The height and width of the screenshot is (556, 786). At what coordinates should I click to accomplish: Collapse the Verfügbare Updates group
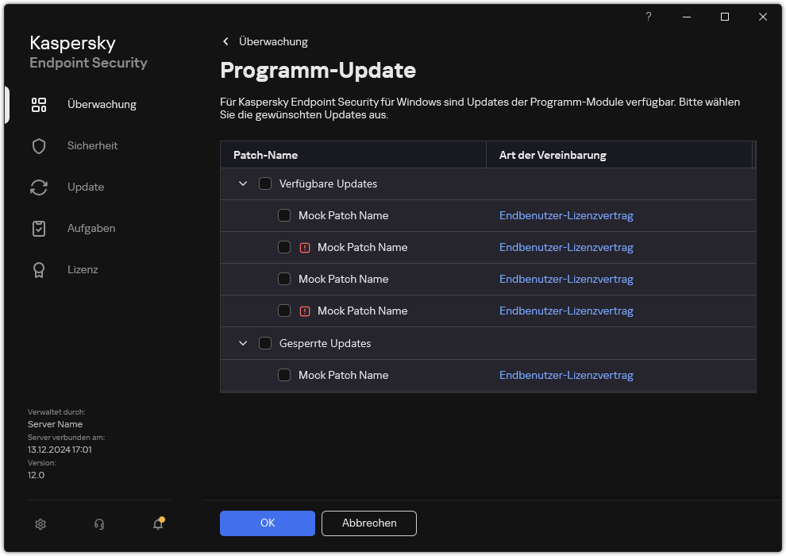(x=243, y=183)
